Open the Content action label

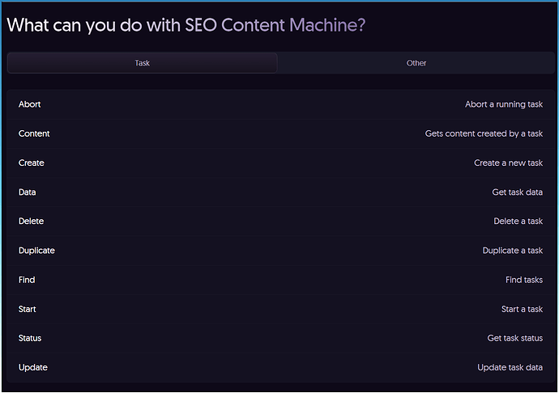click(x=34, y=133)
